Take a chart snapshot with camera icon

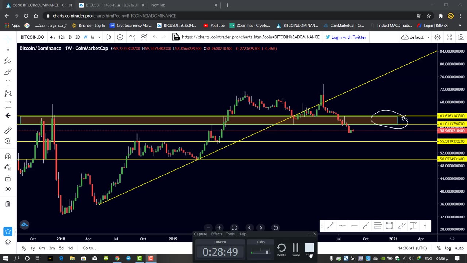(x=461, y=37)
